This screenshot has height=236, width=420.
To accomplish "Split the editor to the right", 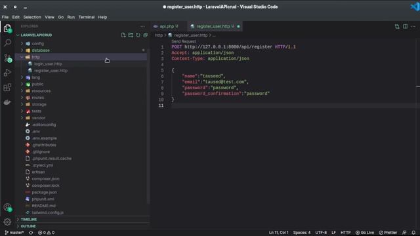I will [406, 26].
